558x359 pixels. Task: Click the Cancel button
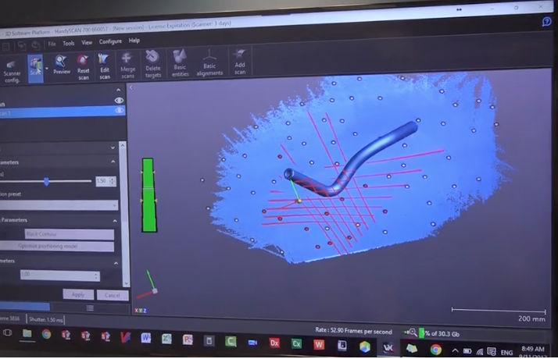coord(113,295)
